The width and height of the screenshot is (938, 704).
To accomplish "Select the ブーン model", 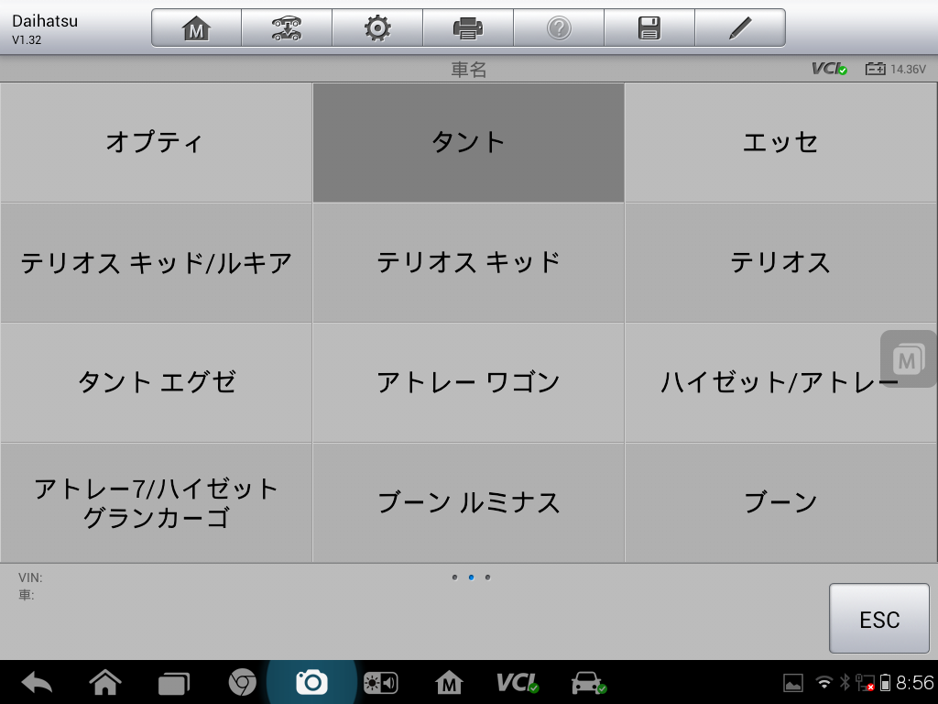I will pos(780,503).
